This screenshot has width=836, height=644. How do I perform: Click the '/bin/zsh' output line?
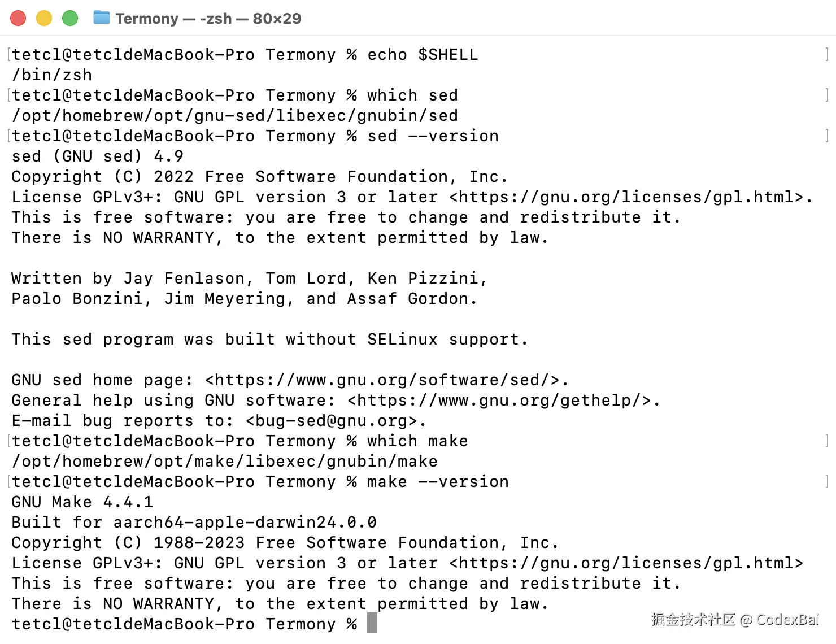point(52,75)
